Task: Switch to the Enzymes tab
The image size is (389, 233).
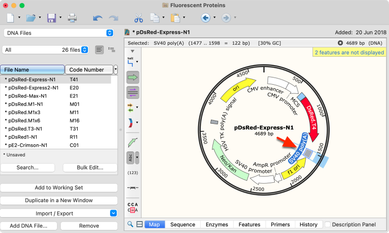Action: point(217,224)
